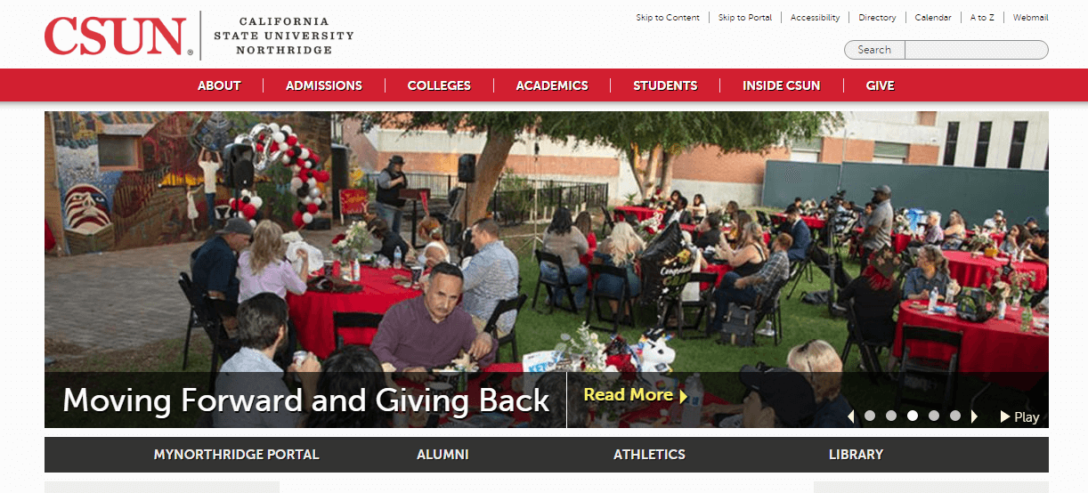Click the Search button
The width and height of the screenshot is (1088, 493).
pos(874,50)
